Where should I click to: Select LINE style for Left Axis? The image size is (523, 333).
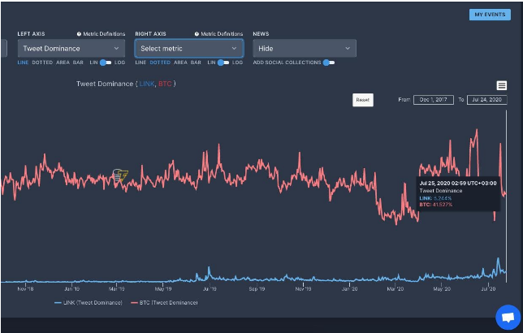(23, 63)
